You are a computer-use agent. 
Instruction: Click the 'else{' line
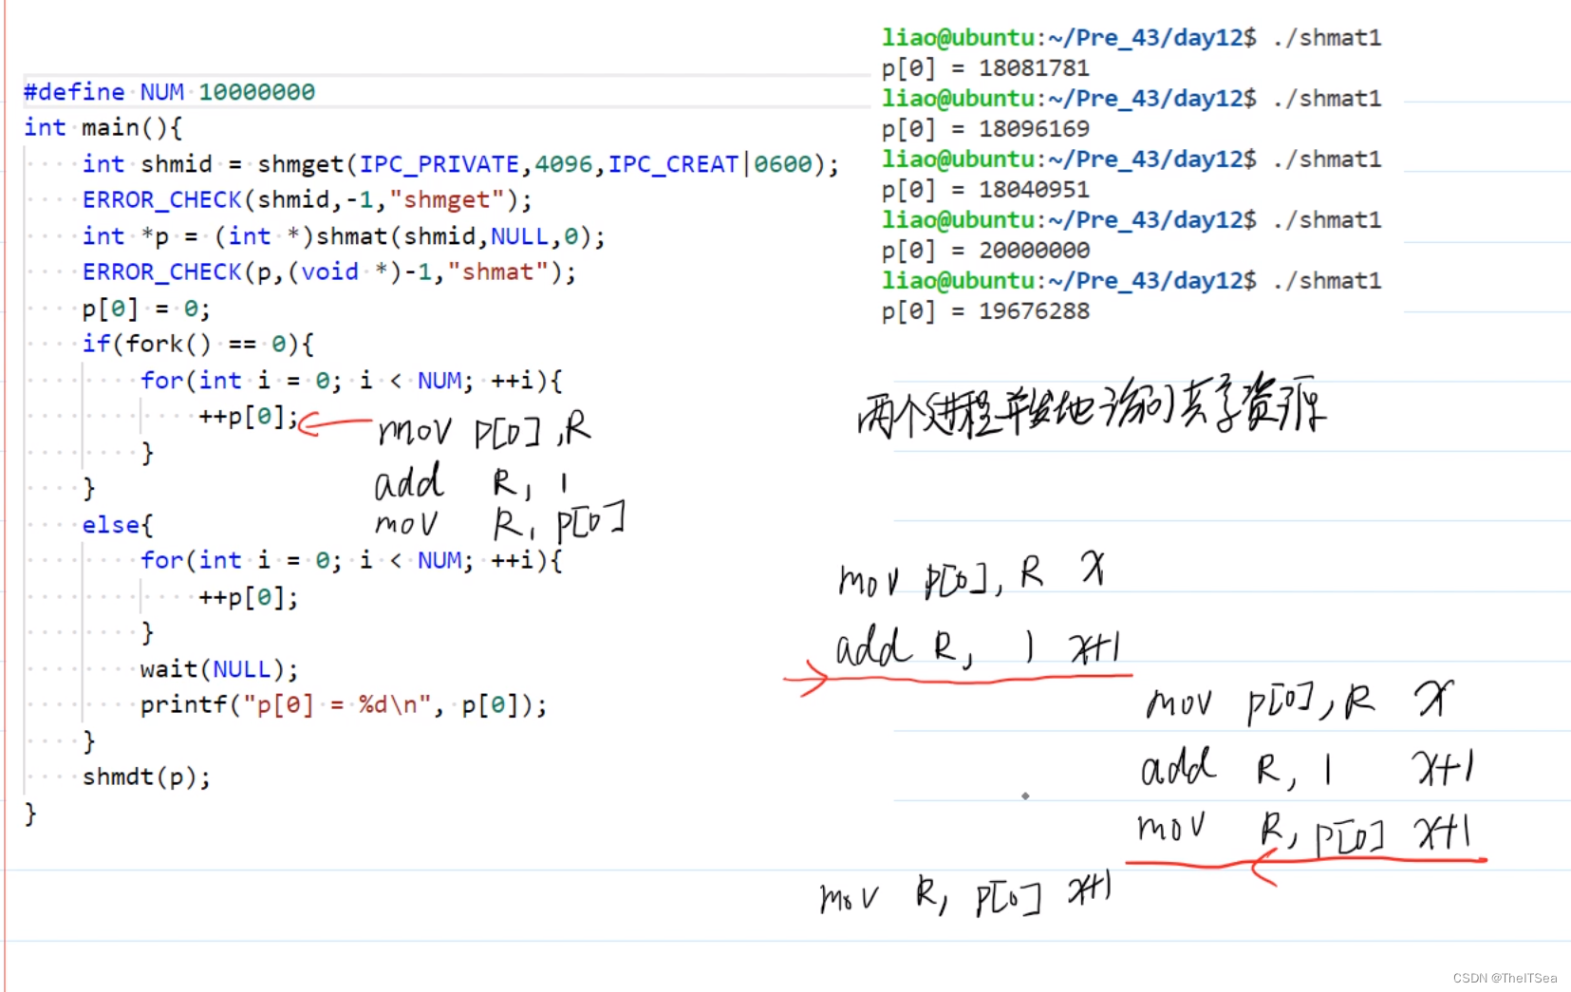pyautogui.click(x=117, y=525)
